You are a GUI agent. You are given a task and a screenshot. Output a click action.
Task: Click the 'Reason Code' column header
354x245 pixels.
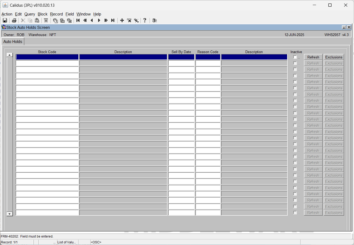[x=208, y=52]
